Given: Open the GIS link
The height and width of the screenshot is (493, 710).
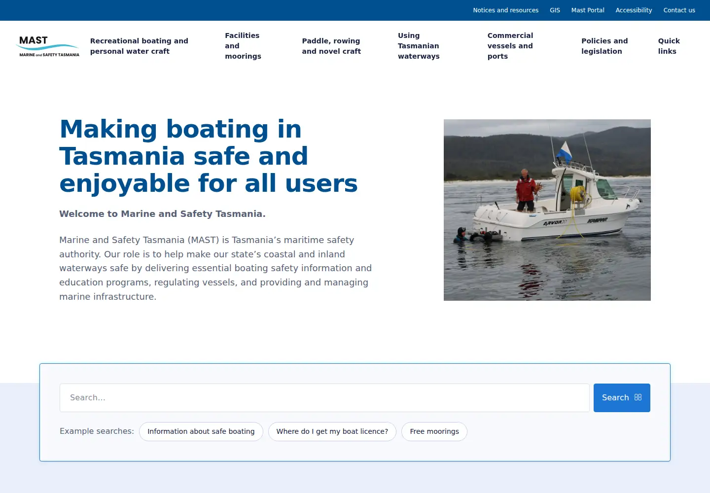Looking at the screenshot, I should coord(555,10).
